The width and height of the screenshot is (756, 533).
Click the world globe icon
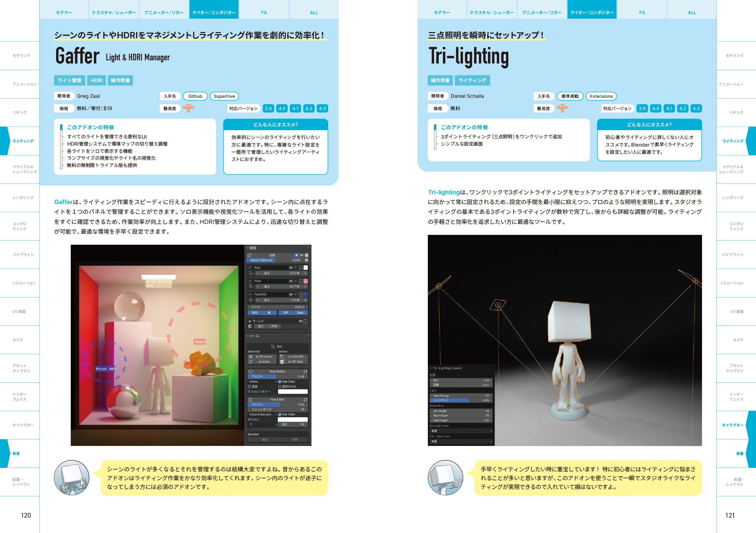250,326
